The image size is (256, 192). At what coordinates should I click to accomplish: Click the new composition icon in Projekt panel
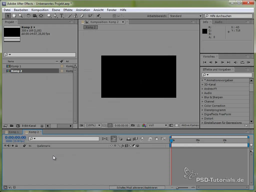click(x=18, y=126)
